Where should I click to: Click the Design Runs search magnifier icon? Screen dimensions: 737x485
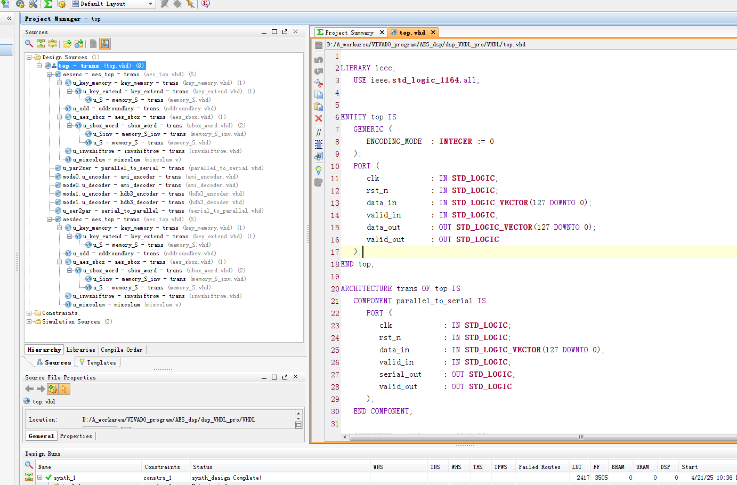(29, 465)
